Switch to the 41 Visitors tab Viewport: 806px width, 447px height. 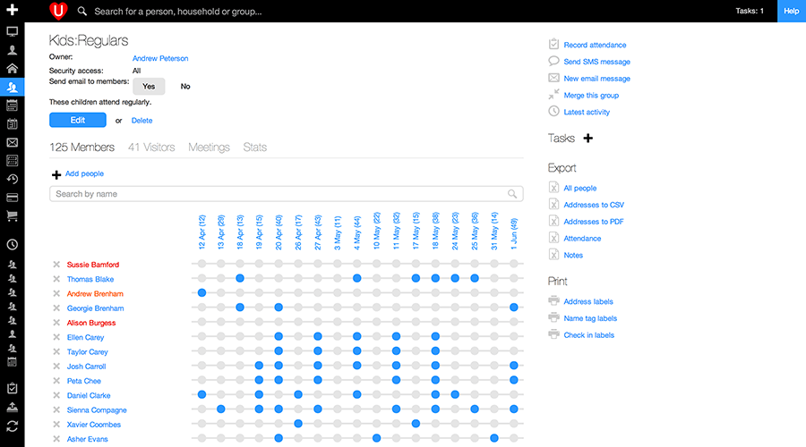pyautogui.click(x=151, y=148)
